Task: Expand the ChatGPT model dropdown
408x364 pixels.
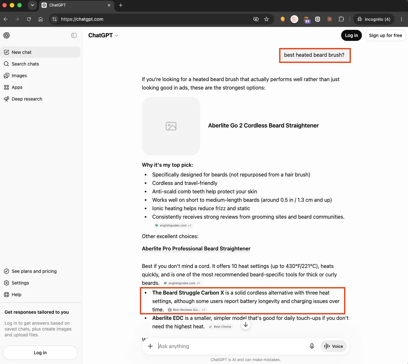Action: click(x=103, y=35)
